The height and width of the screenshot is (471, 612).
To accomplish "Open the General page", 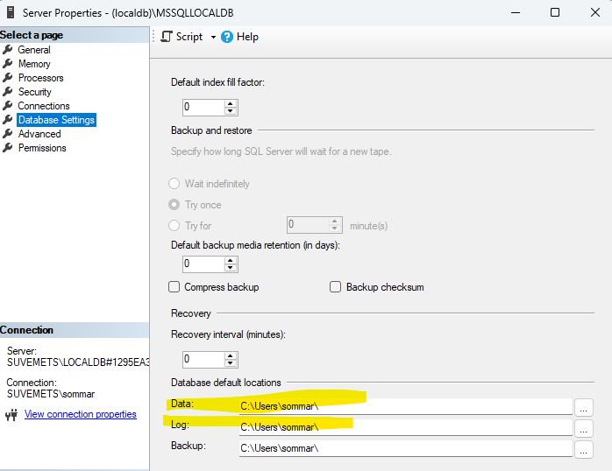I will (x=34, y=50).
